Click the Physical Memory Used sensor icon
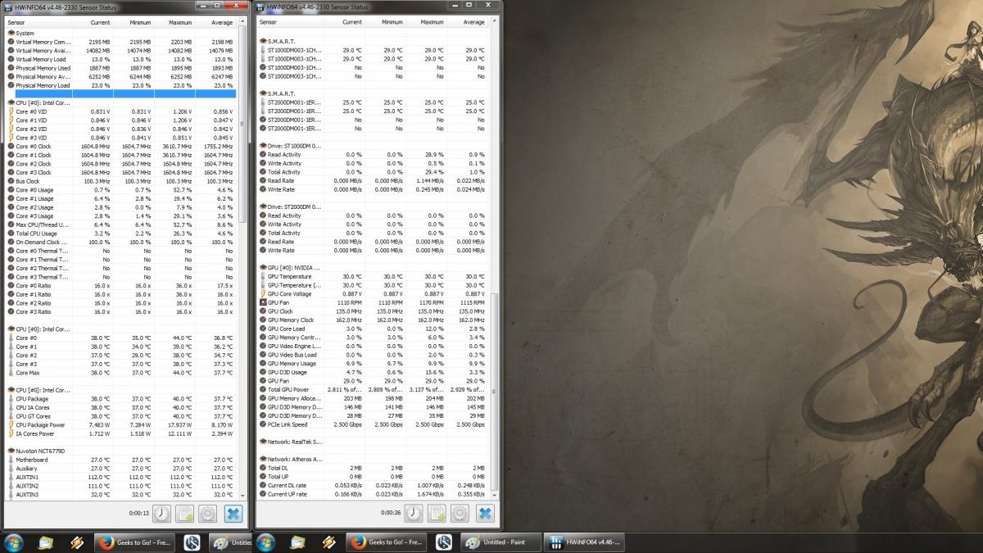Viewport: 983px width, 553px height. [11, 68]
